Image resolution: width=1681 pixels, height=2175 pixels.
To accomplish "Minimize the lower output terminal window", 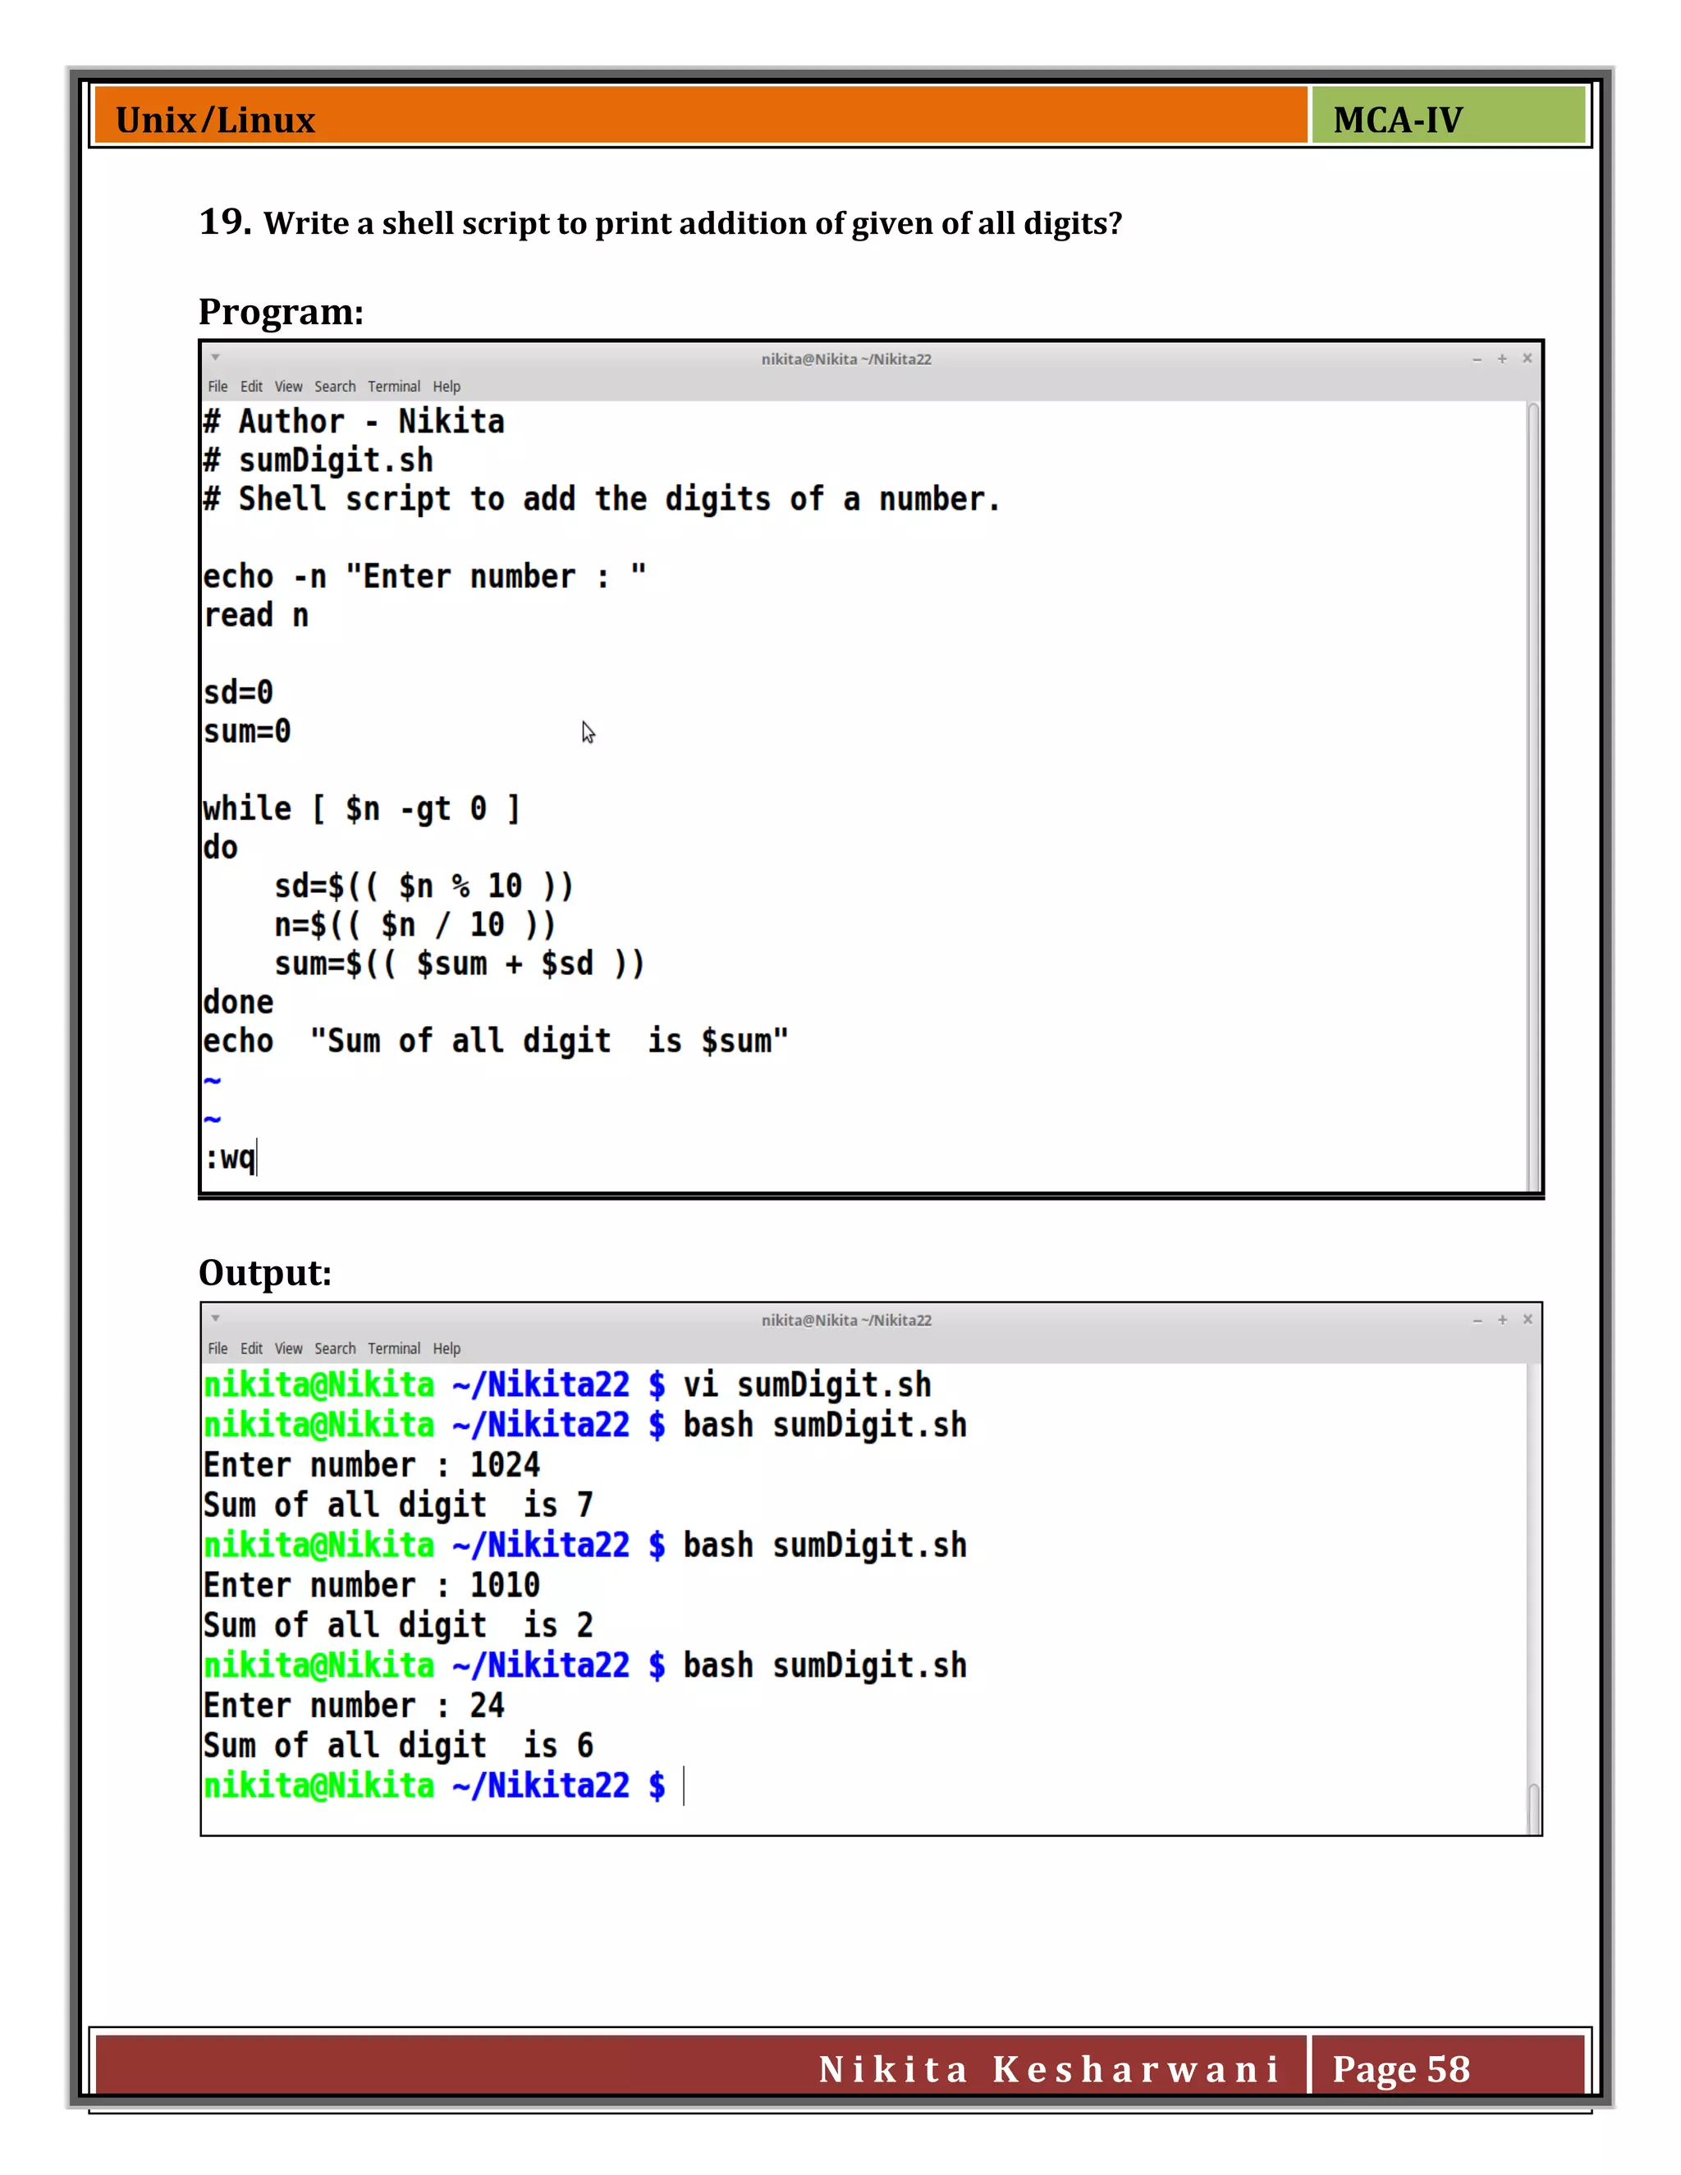I will click(1477, 1320).
